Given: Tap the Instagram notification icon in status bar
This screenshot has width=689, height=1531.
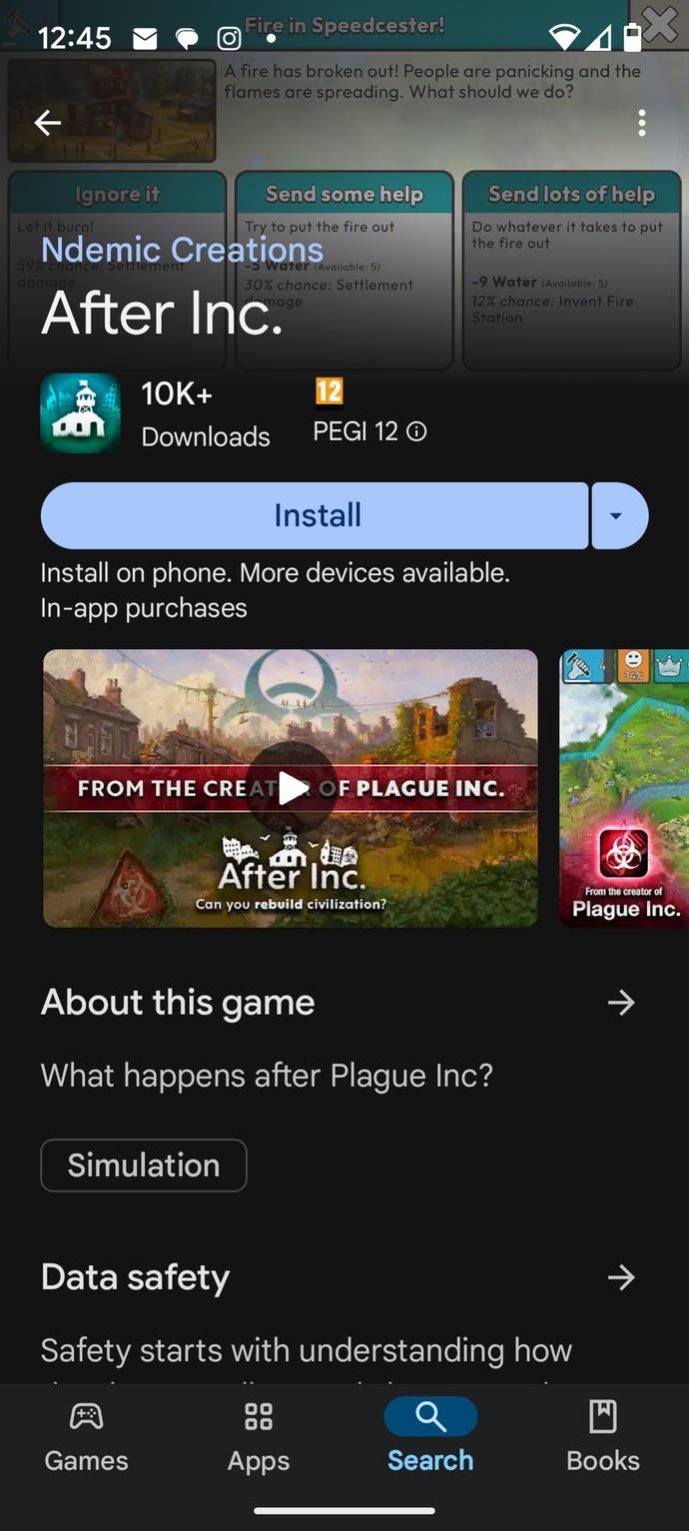Looking at the screenshot, I should tap(229, 38).
